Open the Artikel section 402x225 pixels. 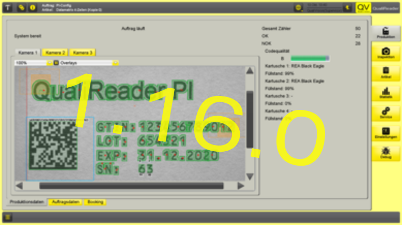[385, 73]
